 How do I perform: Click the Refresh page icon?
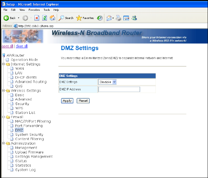pyautogui.click(x=45, y=18)
